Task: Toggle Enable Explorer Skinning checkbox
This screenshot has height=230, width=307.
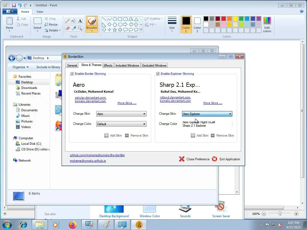Action: [x=158, y=74]
